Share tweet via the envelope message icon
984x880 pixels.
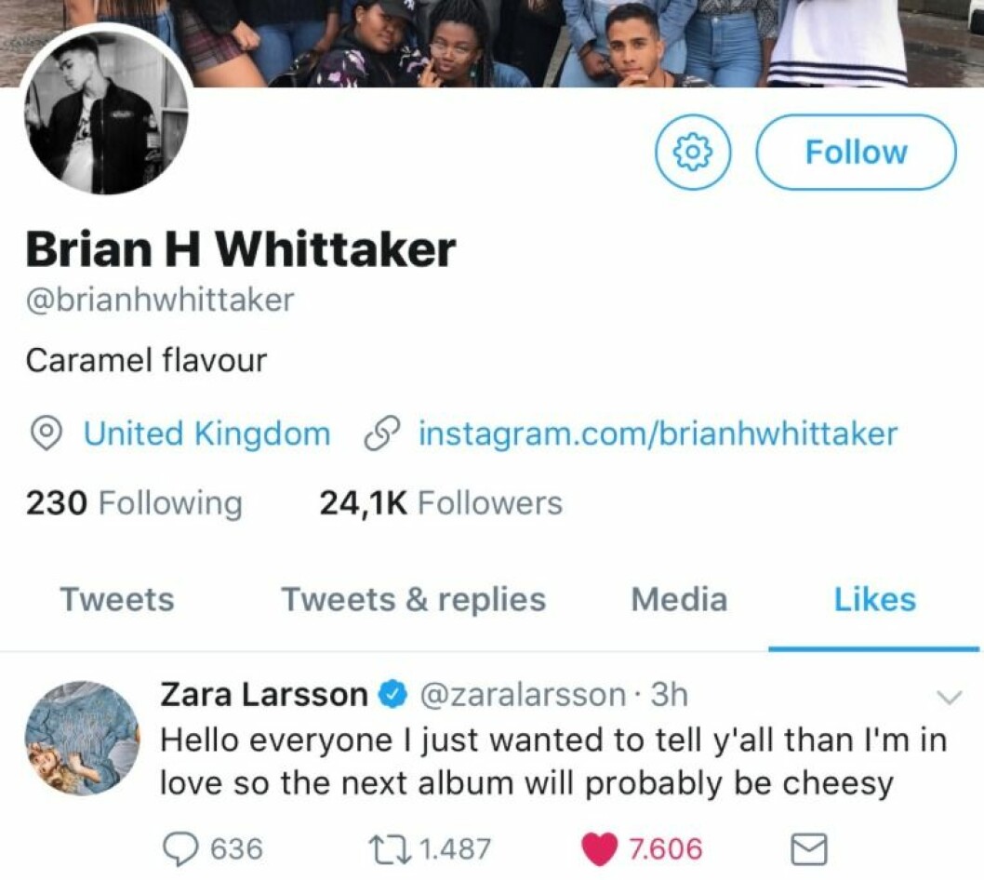pos(808,849)
